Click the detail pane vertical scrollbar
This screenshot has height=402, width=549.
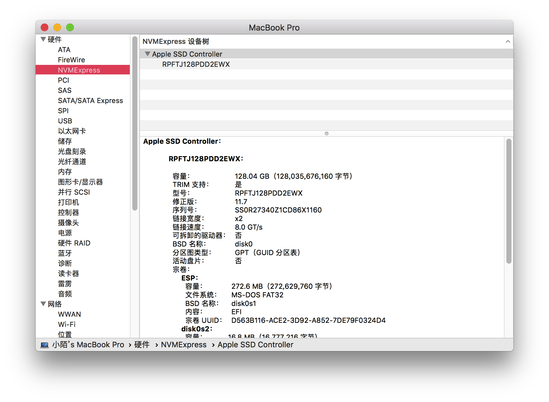pos(509,201)
